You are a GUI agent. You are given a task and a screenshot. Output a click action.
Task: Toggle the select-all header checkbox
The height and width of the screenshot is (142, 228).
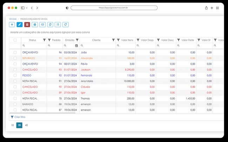coord(15,40)
